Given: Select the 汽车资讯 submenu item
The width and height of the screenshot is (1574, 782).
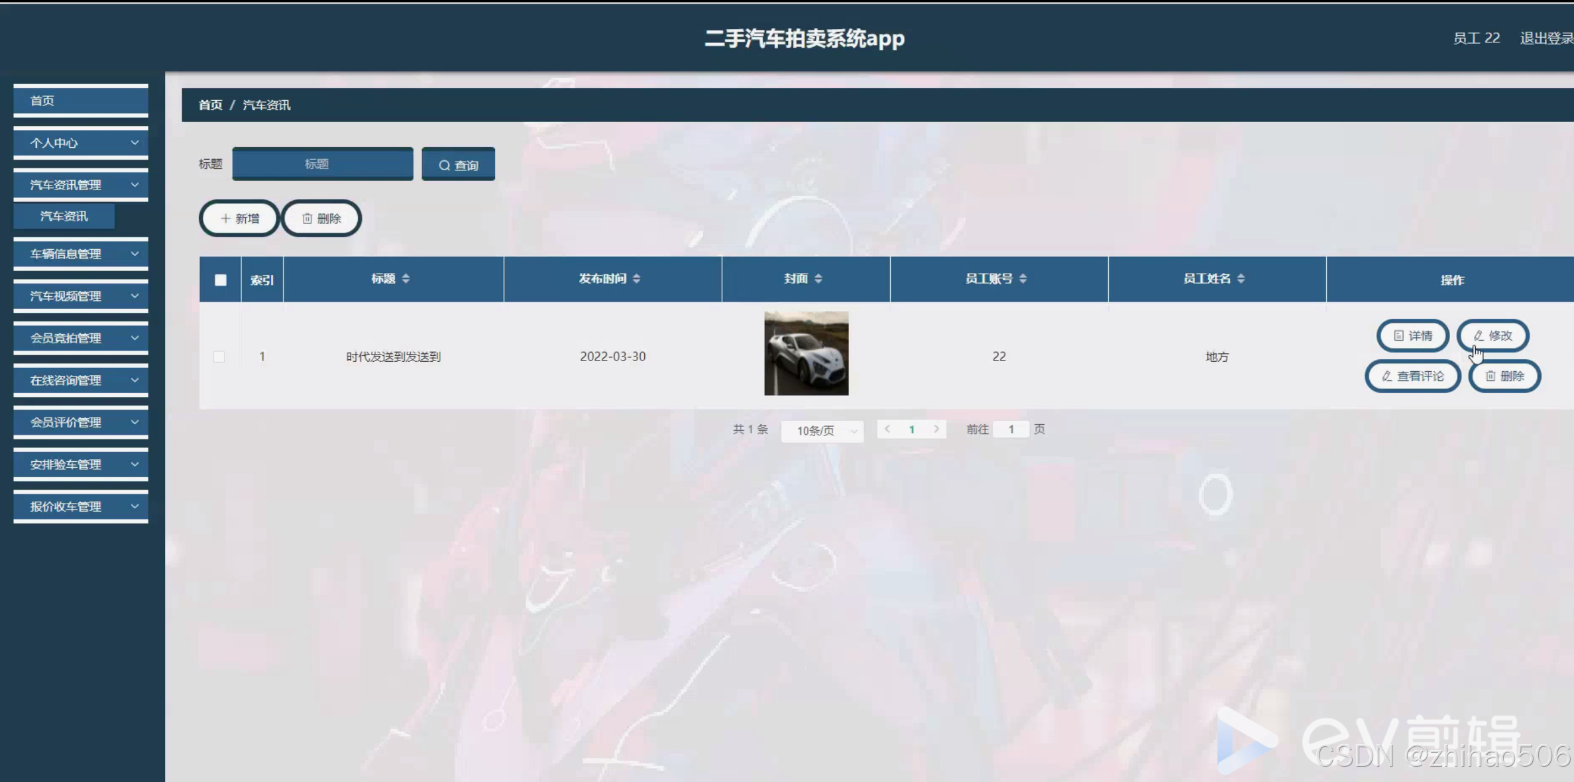Looking at the screenshot, I should (64, 216).
